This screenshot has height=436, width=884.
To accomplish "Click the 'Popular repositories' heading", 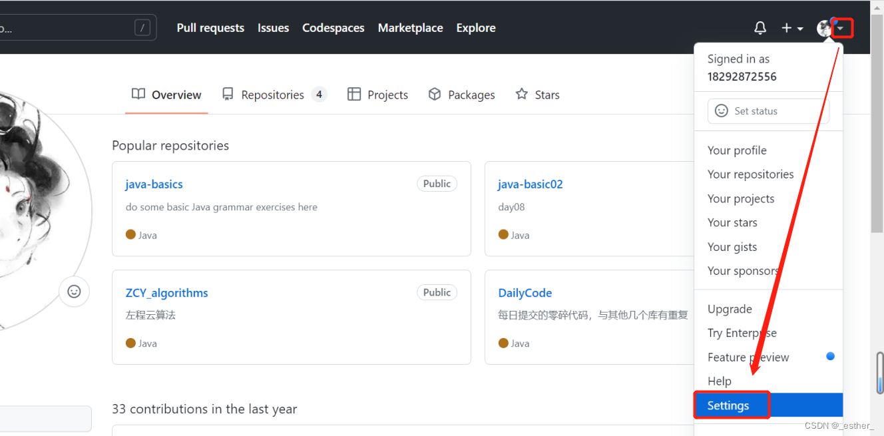I will (x=170, y=145).
